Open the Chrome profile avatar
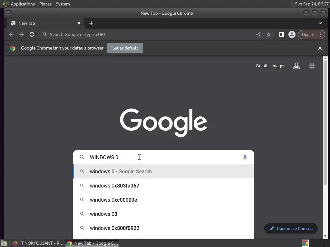The height and width of the screenshot is (247, 330). 292,34
